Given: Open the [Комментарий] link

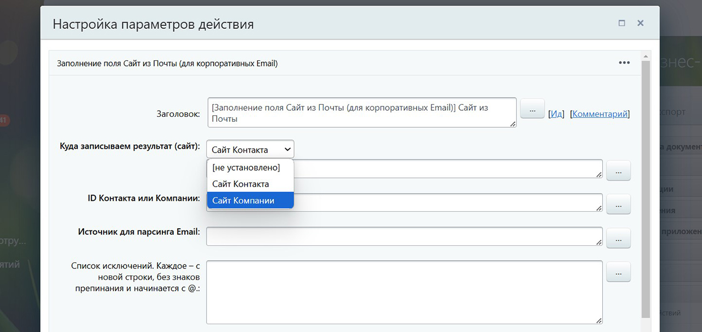Looking at the screenshot, I should (599, 114).
